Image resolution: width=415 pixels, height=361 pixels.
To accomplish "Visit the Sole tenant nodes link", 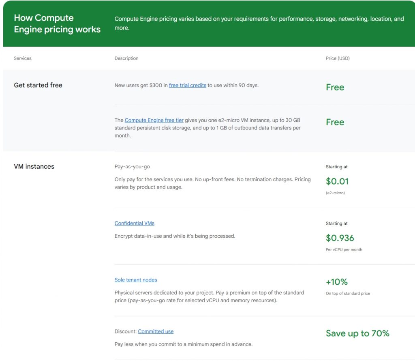I will [x=135, y=280].
